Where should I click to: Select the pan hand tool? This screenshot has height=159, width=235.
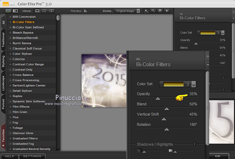[x=160, y=11]
